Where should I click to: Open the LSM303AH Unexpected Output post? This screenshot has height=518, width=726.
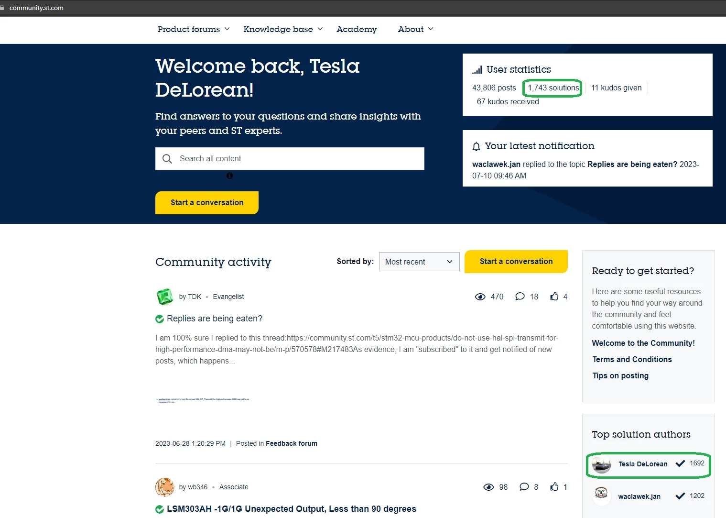[x=292, y=509]
